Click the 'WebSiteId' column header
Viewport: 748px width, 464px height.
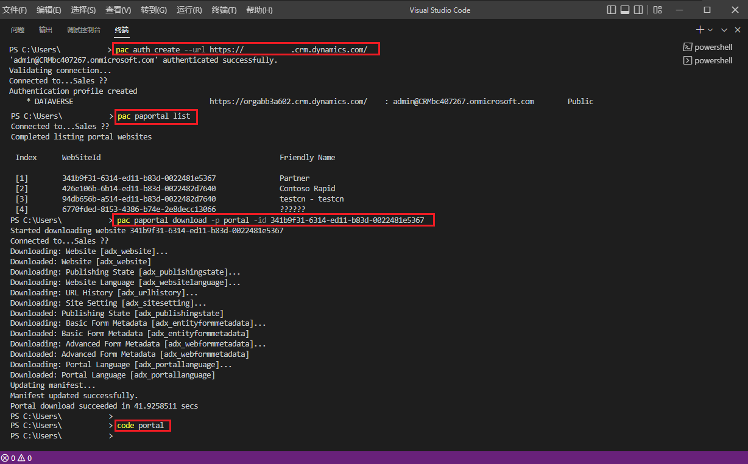tap(81, 157)
